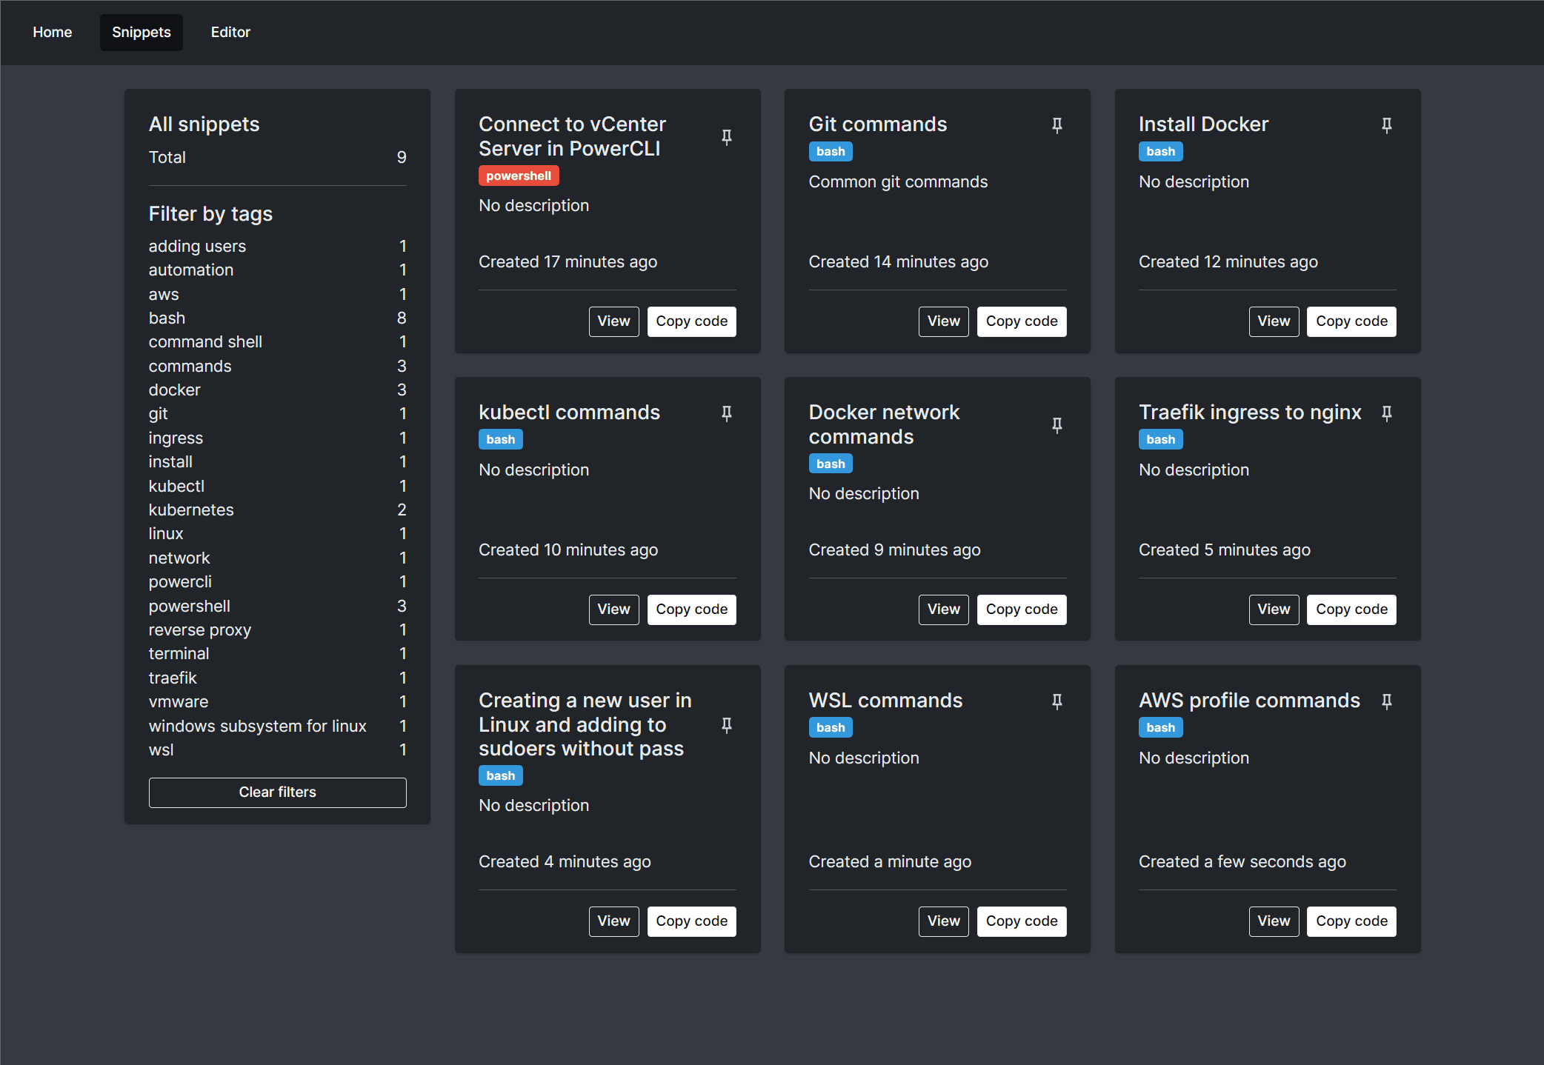The image size is (1544, 1065).
Task: Copy code of Git commands snippet
Action: (x=1021, y=321)
